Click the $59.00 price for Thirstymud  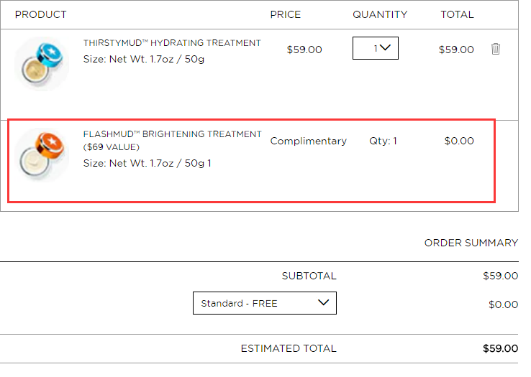(304, 50)
